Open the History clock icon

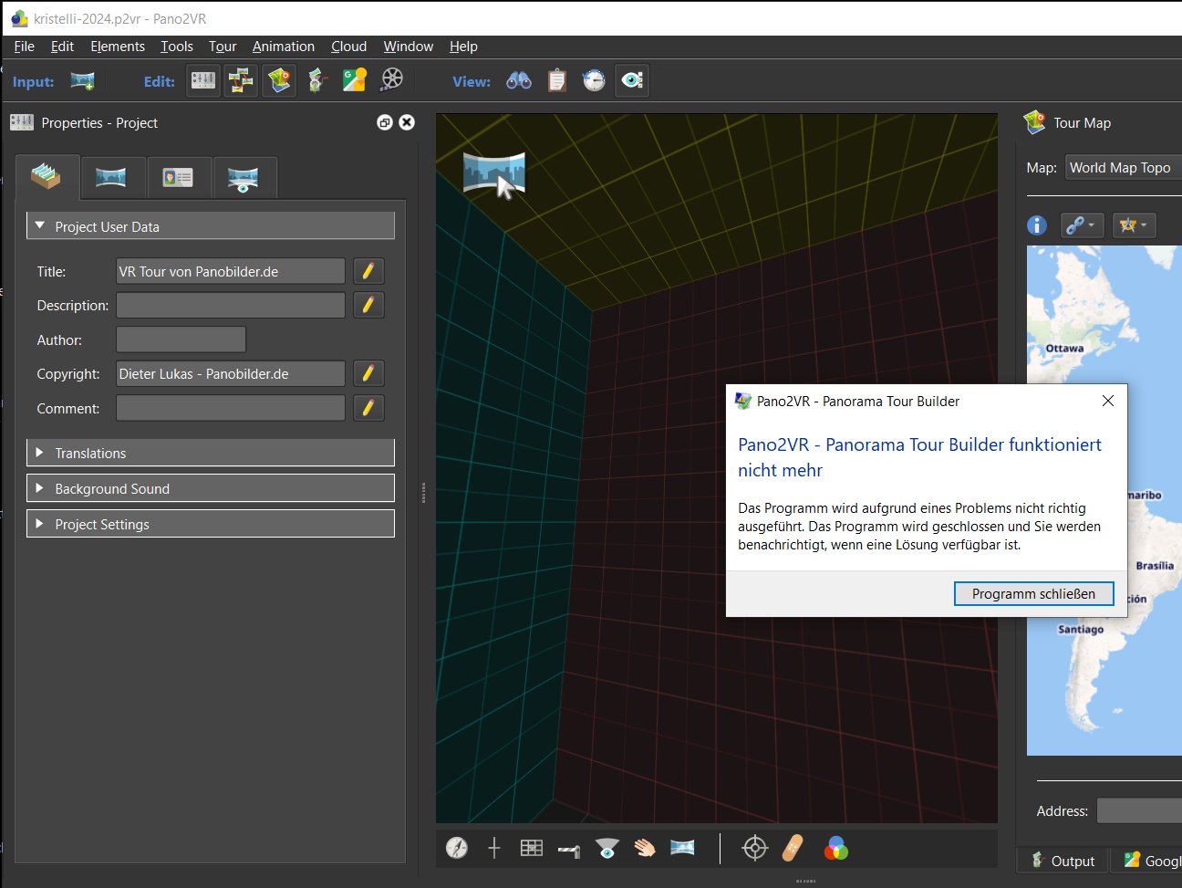[594, 80]
